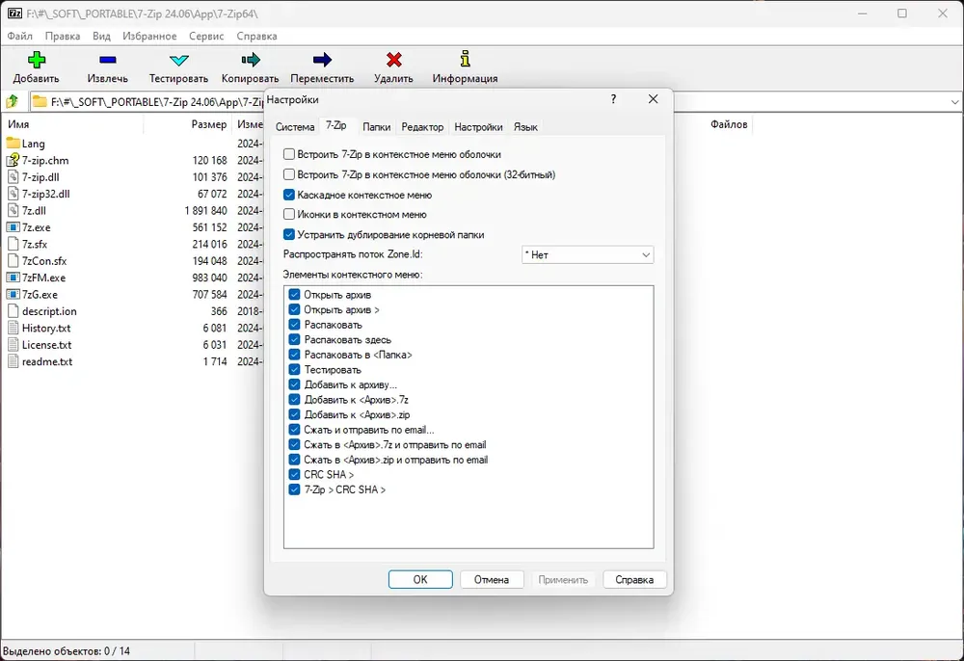The image size is (964, 661).
Task: Click the Тестировать checkmark icon
Action: click(179, 60)
